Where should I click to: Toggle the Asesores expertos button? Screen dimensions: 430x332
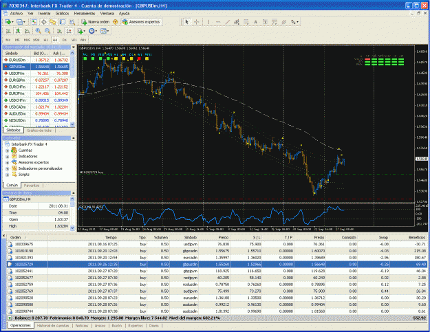coord(141,22)
